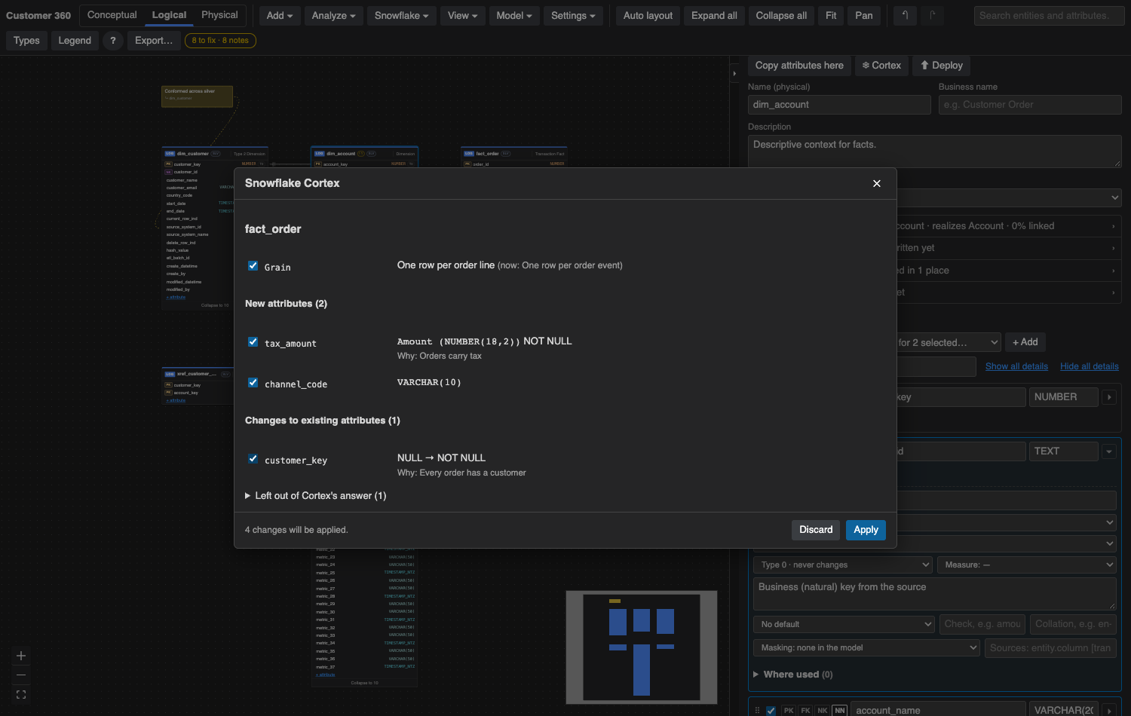Expand 'Left out of Cortex's answer' section
1131x716 pixels.
click(316, 496)
